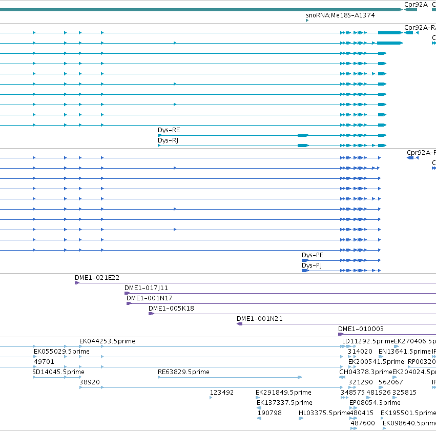Click the Dys-RE transcript label

[x=169, y=130]
